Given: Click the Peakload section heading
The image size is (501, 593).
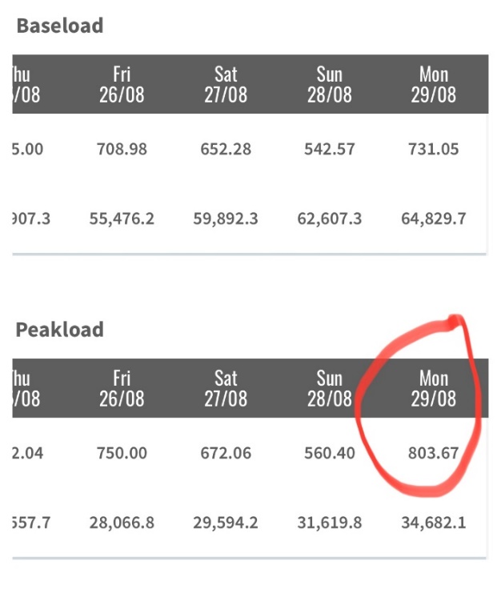Looking at the screenshot, I should click(x=60, y=330).
